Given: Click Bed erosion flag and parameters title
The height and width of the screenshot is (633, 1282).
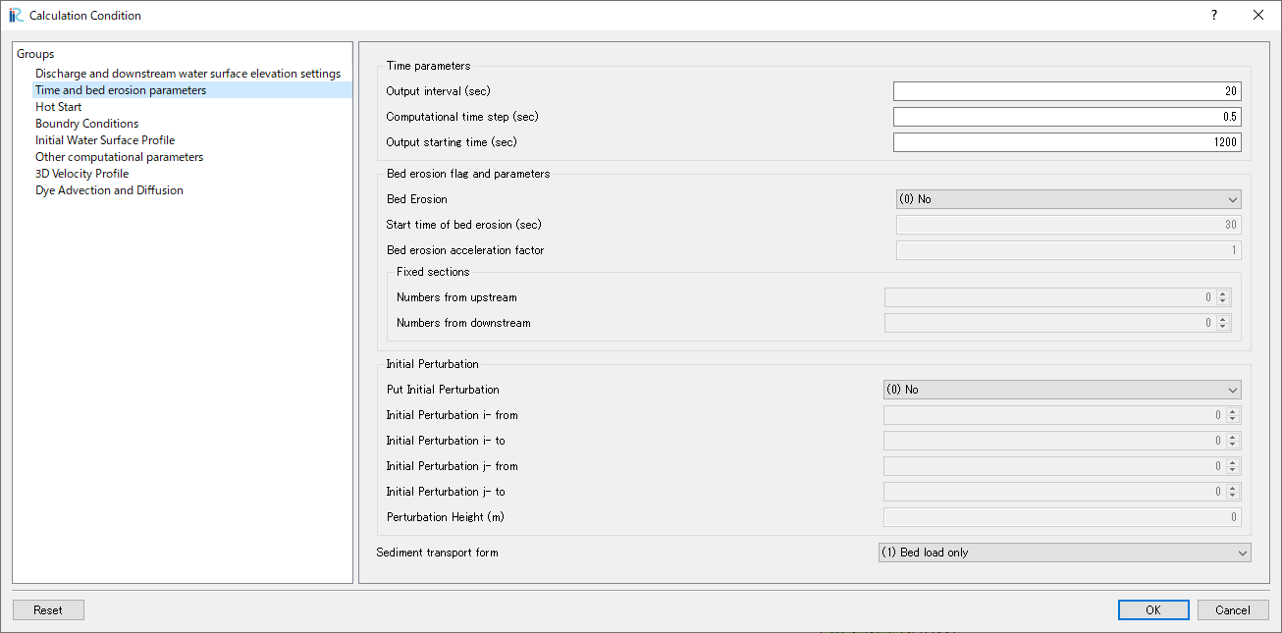Looking at the screenshot, I should (x=468, y=174).
